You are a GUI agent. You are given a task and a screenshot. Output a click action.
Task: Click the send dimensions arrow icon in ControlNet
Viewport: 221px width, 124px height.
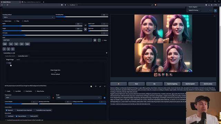tap(105, 86)
